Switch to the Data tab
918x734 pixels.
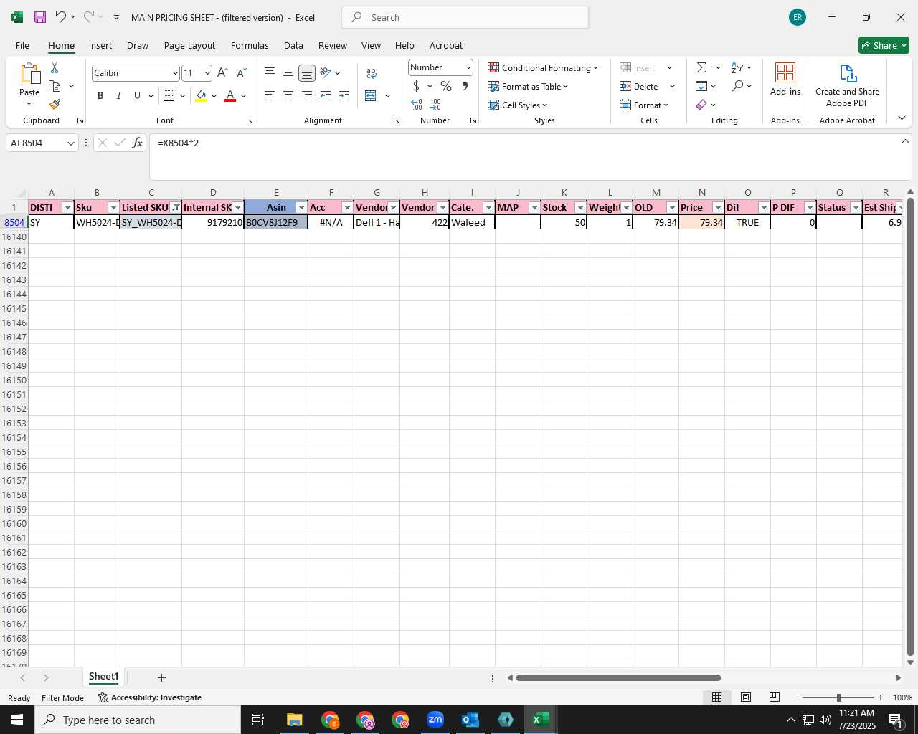click(x=293, y=45)
